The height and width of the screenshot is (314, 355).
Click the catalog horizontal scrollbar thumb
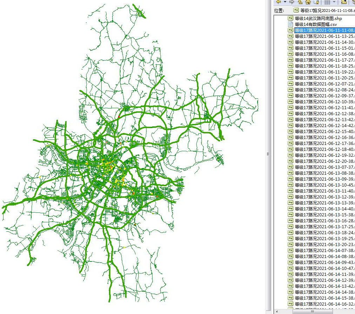point(312,311)
